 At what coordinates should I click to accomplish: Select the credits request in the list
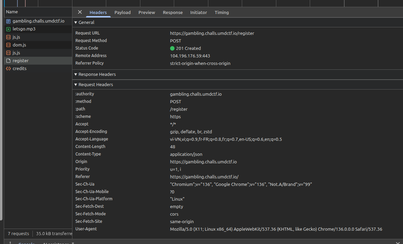click(19, 69)
